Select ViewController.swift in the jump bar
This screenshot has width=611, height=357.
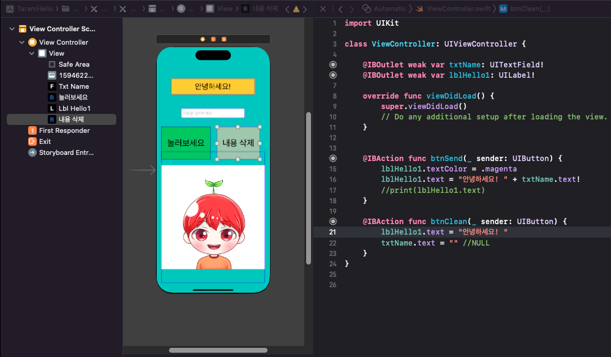pos(454,9)
